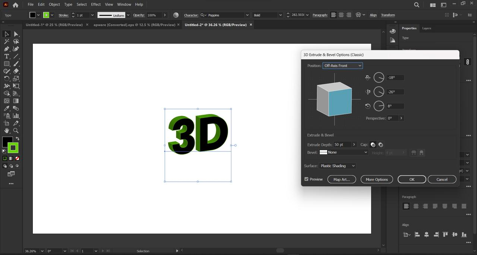Viewport: 477px width, 255px height.
Task: Turn cap on for solid appearance
Action: click(373, 145)
